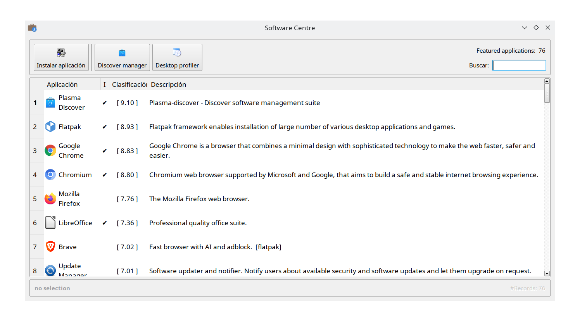This screenshot has width=580, height=331.
Task: Click the Instalar aplicación button
Action: [61, 57]
